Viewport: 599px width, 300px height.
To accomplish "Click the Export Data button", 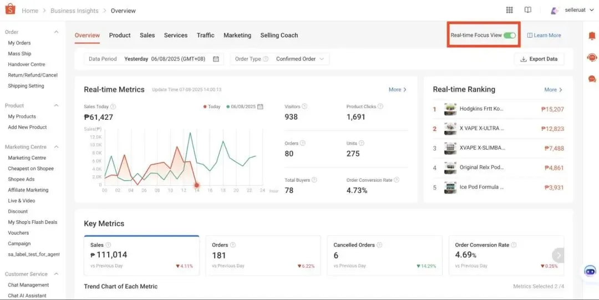I will [x=539, y=59].
